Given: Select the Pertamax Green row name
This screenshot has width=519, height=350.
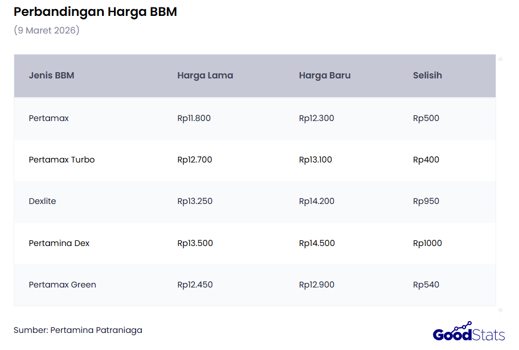Looking at the screenshot, I should click(63, 285).
